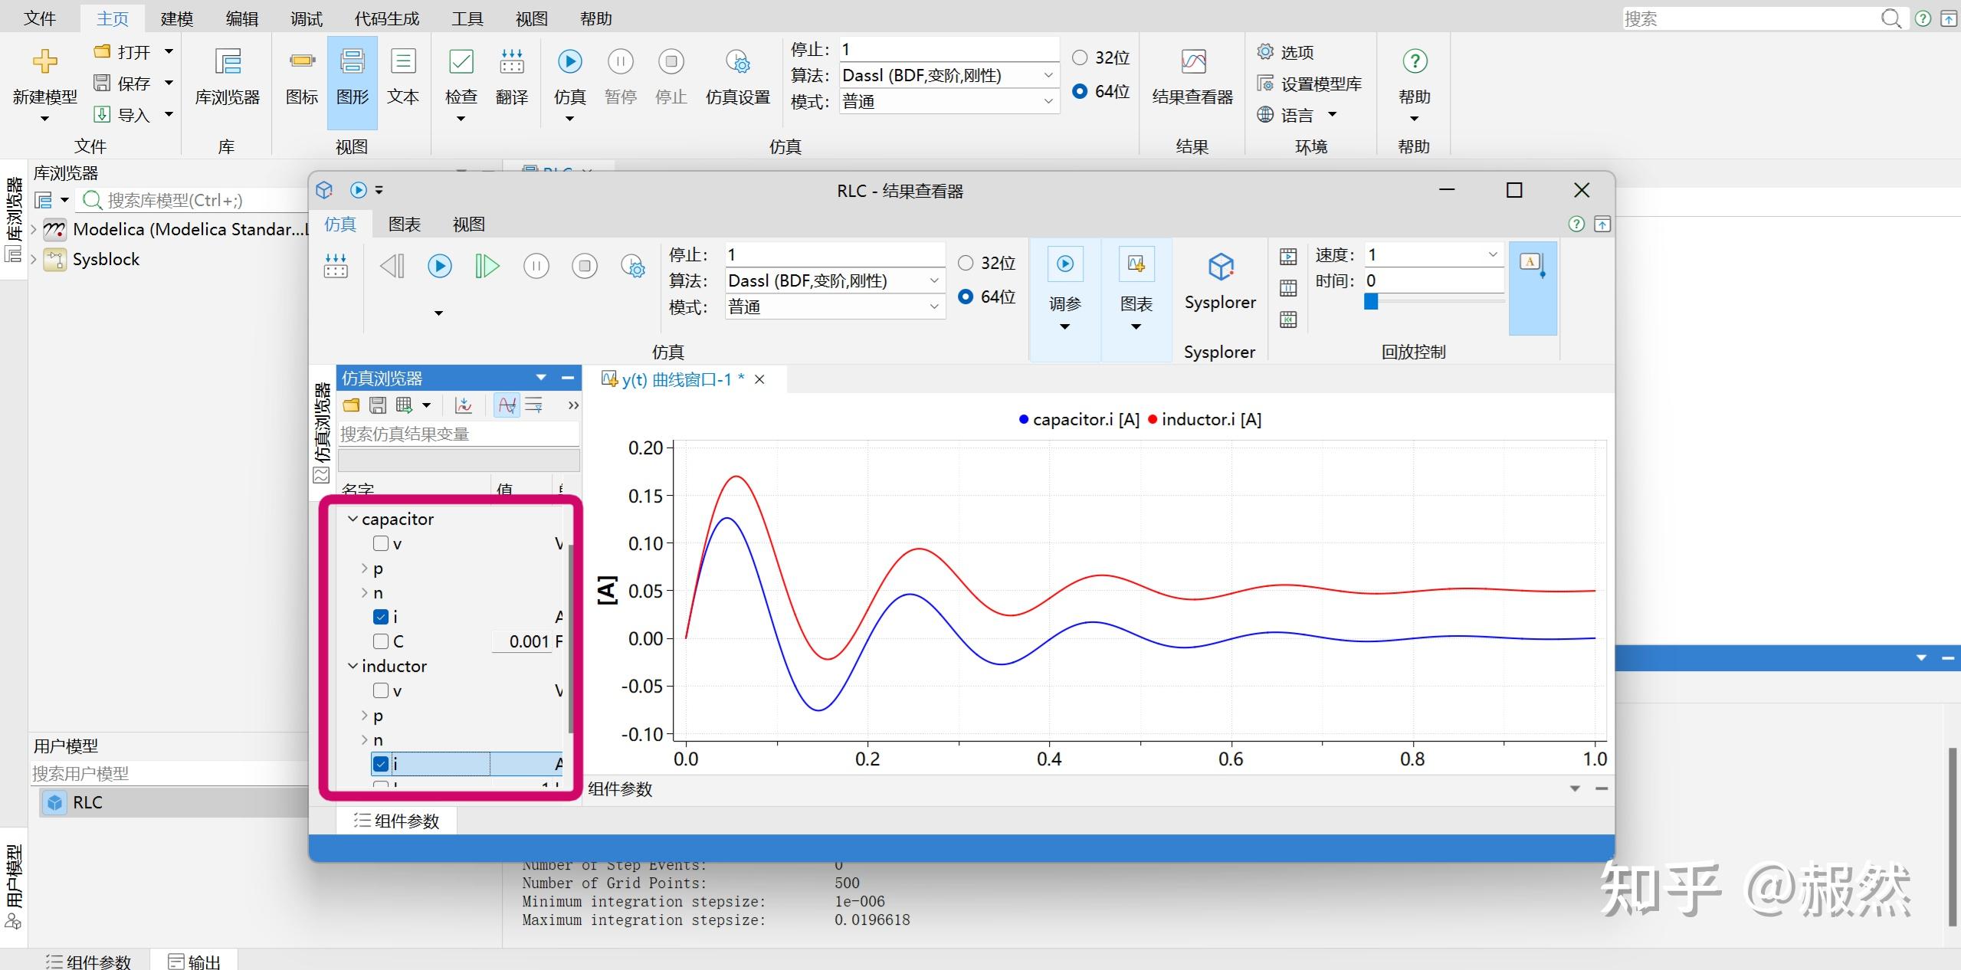Switch to 图表 tab in result viewer

click(404, 224)
